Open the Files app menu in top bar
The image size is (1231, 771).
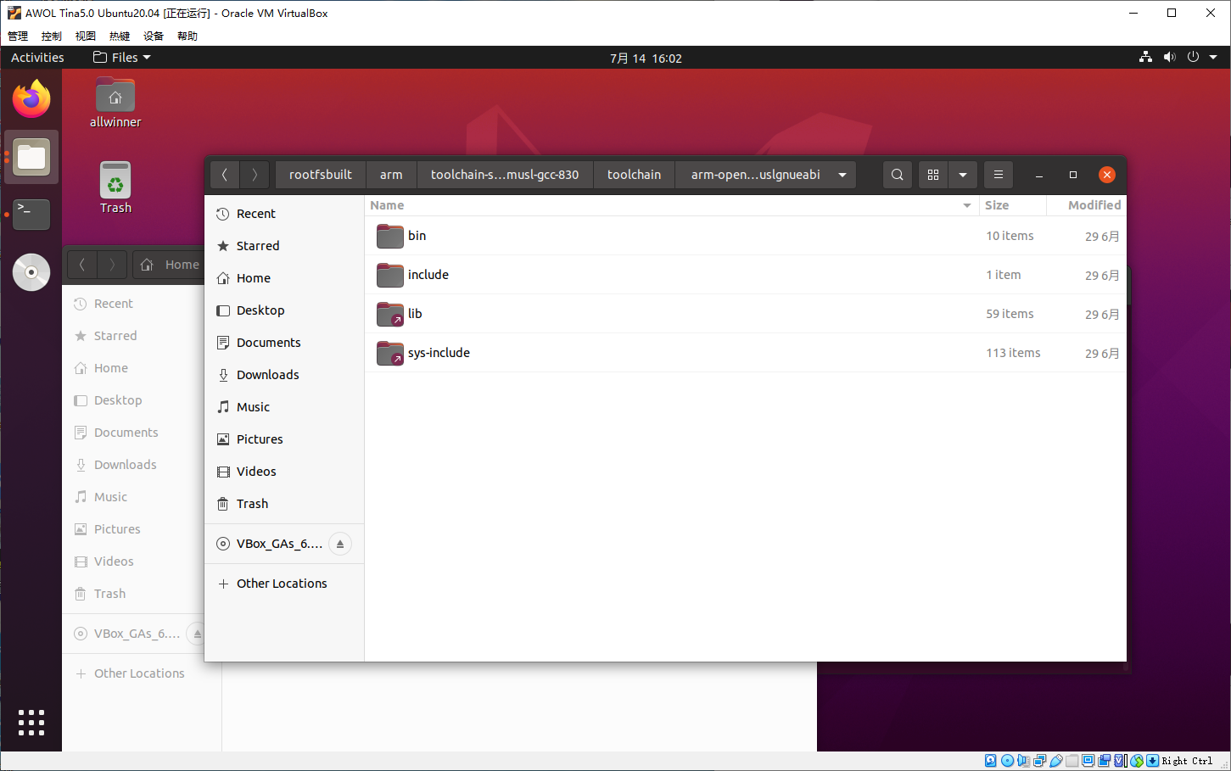pyautogui.click(x=122, y=58)
